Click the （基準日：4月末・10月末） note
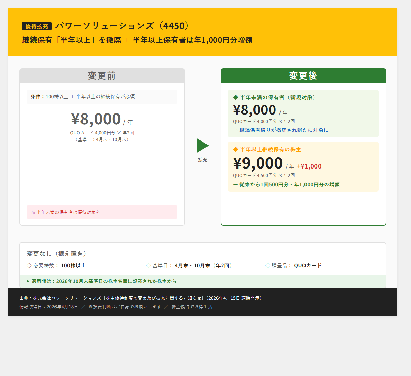The width and height of the screenshot is (411, 376). click(x=102, y=139)
